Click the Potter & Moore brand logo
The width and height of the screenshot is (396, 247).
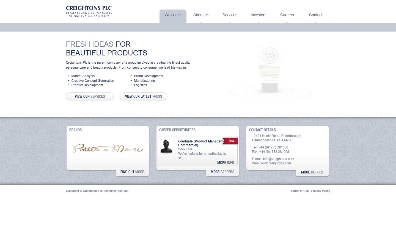coord(108,148)
